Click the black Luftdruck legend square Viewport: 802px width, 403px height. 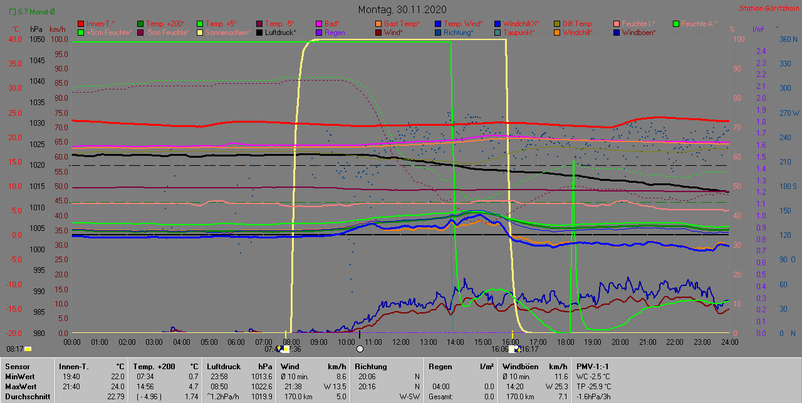tap(259, 33)
